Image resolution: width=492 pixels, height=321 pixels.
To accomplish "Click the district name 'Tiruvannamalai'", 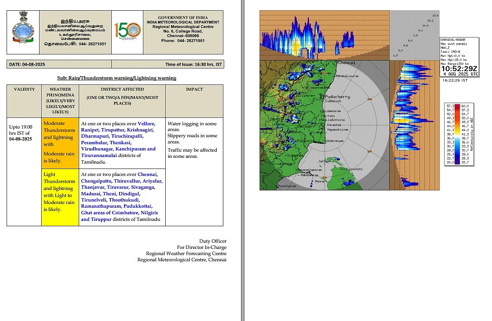I will [x=99, y=155].
